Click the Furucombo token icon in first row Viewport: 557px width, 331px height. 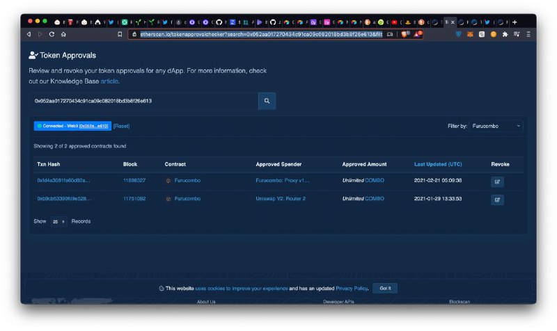168,181
